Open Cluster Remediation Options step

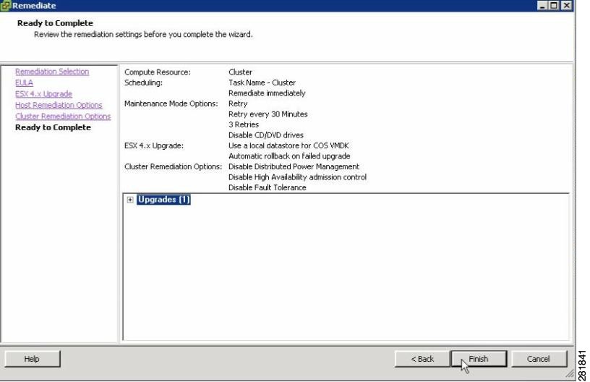63,116
